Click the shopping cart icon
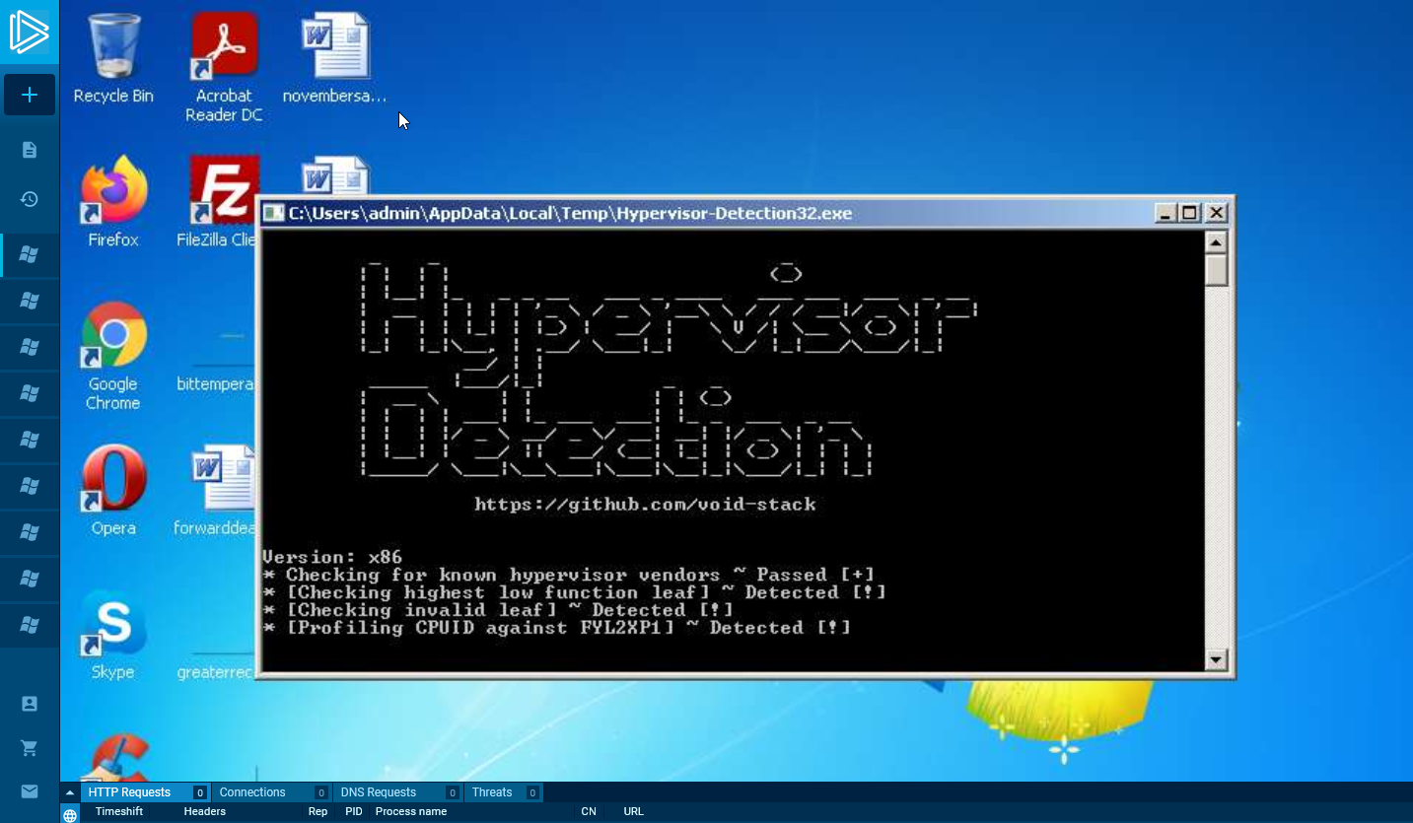This screenshot has width=1413, height=823. [30, 748]
